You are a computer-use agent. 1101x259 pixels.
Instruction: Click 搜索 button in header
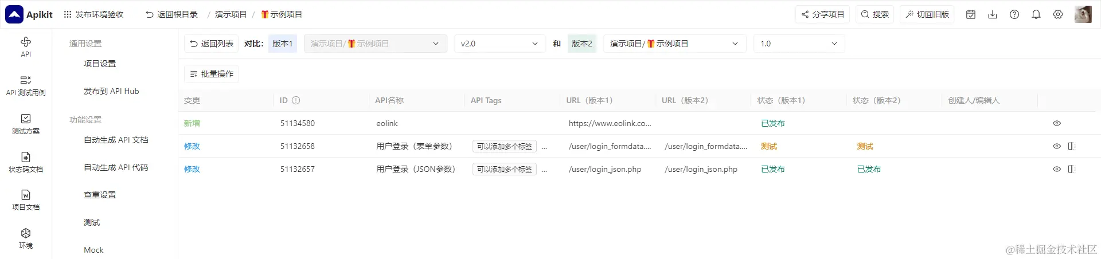pos(875,14)
